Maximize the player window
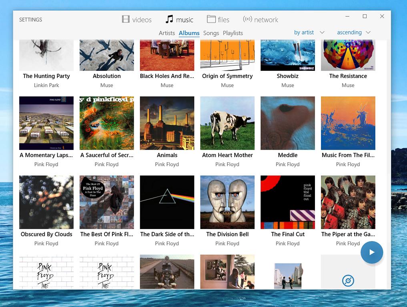The image size is (407, 307). tap(365, 16)
